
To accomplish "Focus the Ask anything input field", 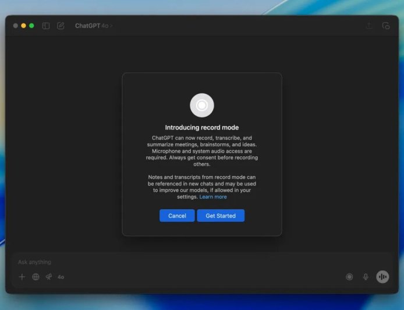I will 175,262.
